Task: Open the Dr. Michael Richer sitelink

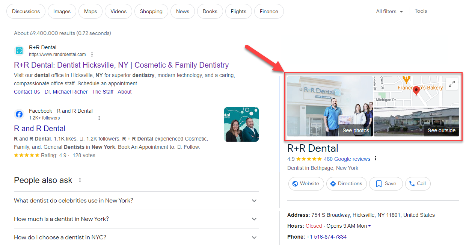Action: click(66, 92)
